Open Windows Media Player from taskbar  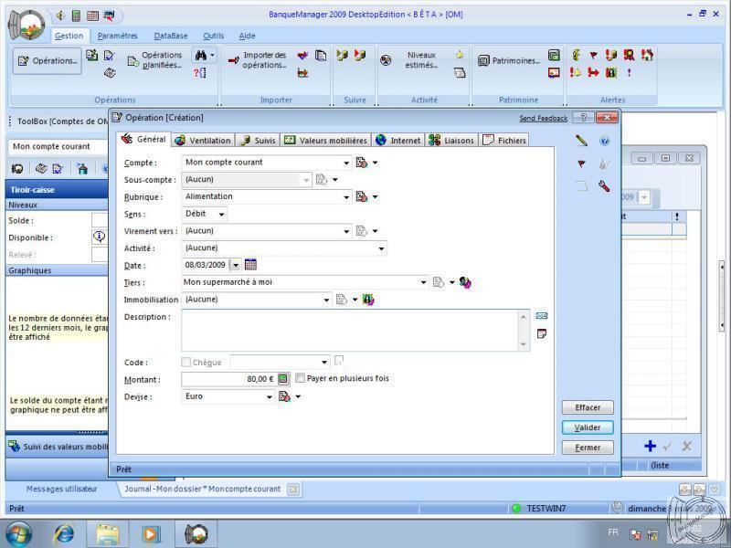(151, 534)
